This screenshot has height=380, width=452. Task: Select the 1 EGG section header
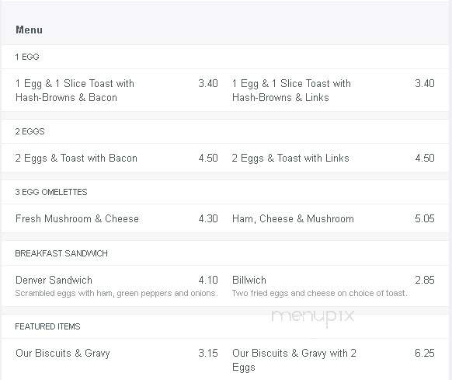pyautogui.click(x=27, y=57)
